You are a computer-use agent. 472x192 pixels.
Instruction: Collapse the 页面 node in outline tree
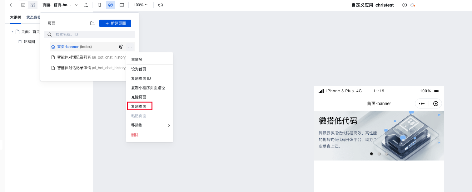pyautogui.click(x=12, y=32)
